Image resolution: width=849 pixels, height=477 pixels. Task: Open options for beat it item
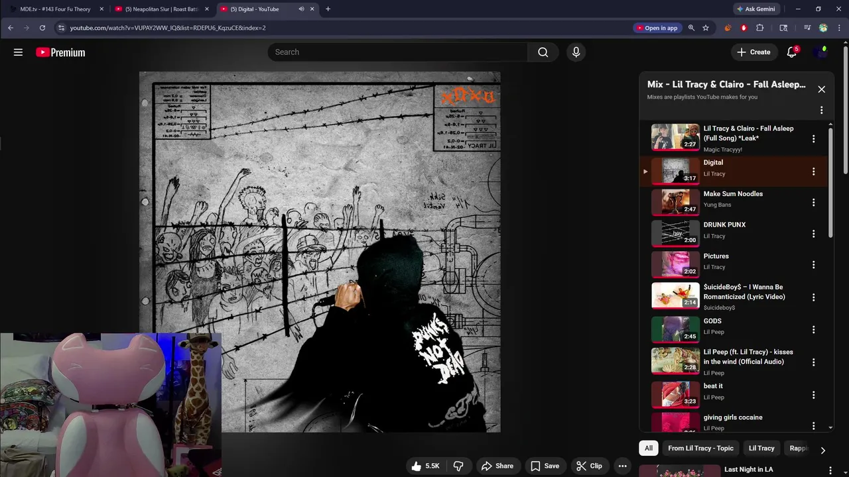point(813,395)
